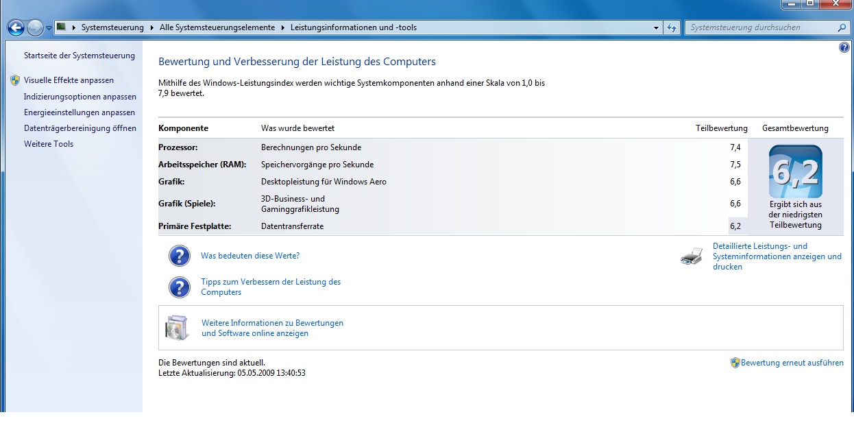854x432 pixels.
Task: Click the Forward navigation arrow button
Action: pyautogui.click(x=36, y=27)
